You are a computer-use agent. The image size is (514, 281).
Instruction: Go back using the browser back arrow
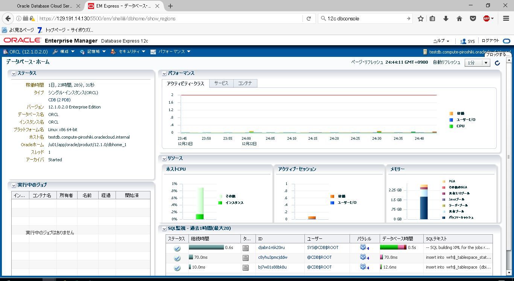(8, 18)
